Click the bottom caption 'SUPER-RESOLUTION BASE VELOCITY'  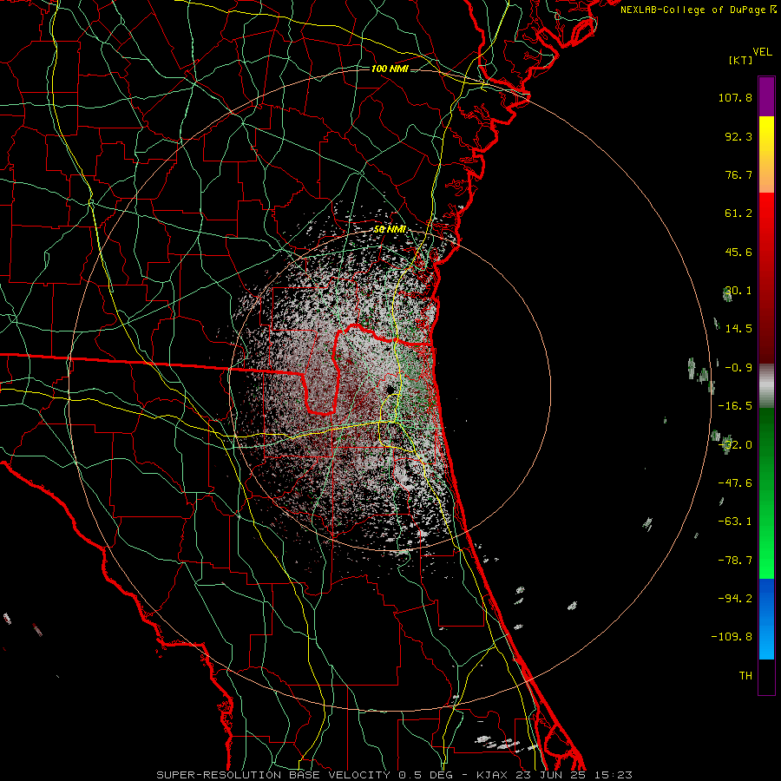point(273,775)
